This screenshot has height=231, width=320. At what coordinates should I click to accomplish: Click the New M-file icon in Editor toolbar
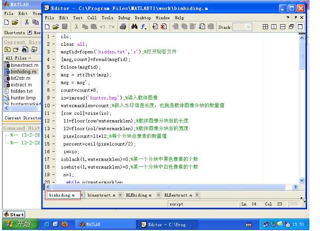(47, 27)
